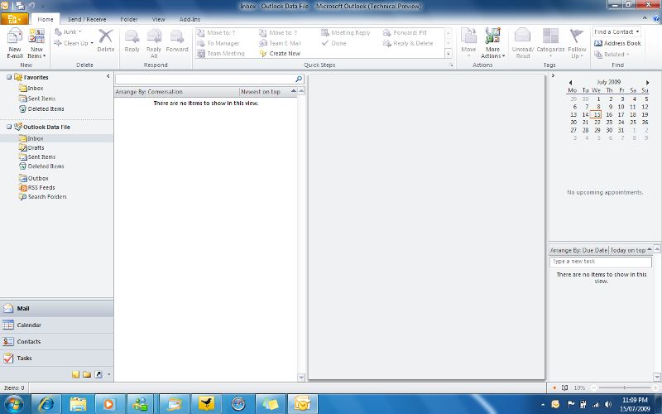This screenshot has width=662, height=414.
Task: Switch to Contacts view
Action: pos(56,341)
